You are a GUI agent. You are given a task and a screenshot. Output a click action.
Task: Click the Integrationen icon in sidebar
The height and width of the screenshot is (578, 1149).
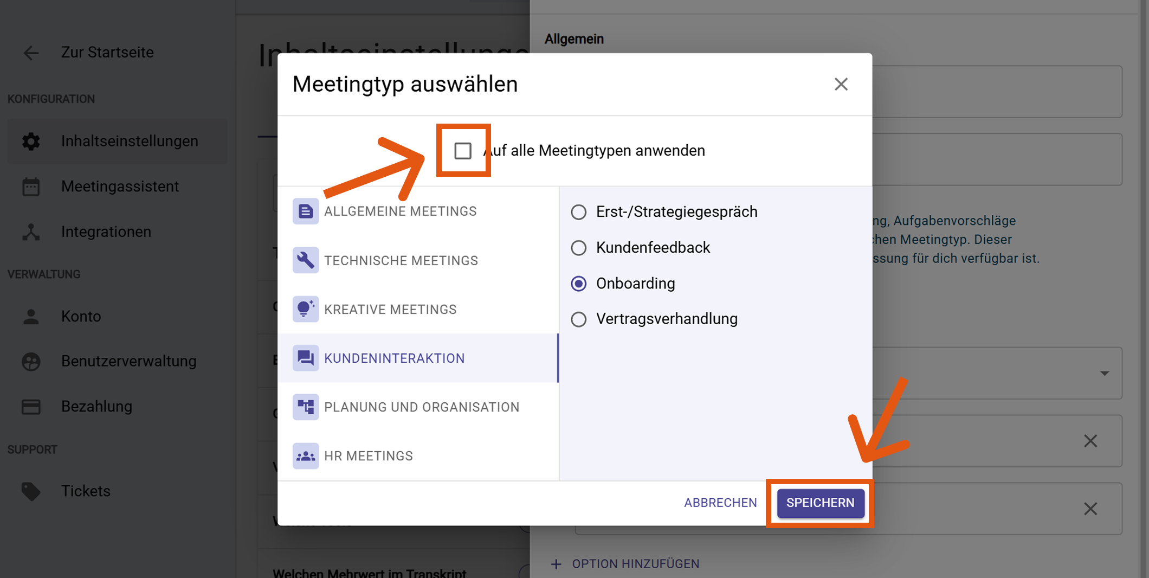[31, 232]
